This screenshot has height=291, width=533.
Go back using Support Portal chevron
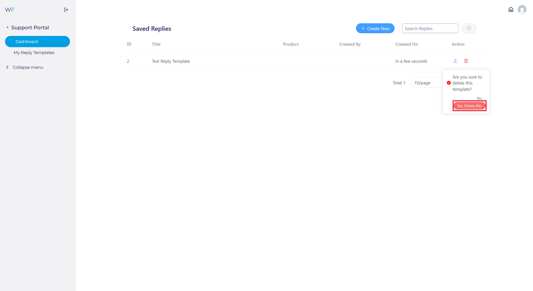point(7,28)
